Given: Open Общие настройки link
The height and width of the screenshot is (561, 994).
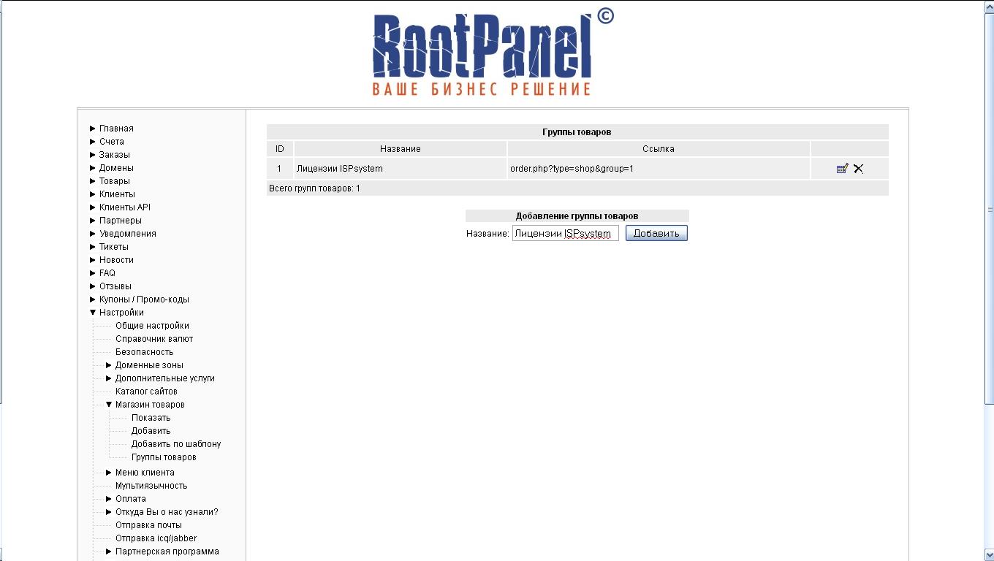Looking at the screenshot, I should [152, 326].
